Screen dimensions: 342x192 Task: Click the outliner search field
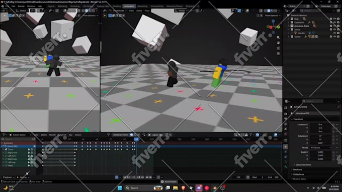point(316,11)
